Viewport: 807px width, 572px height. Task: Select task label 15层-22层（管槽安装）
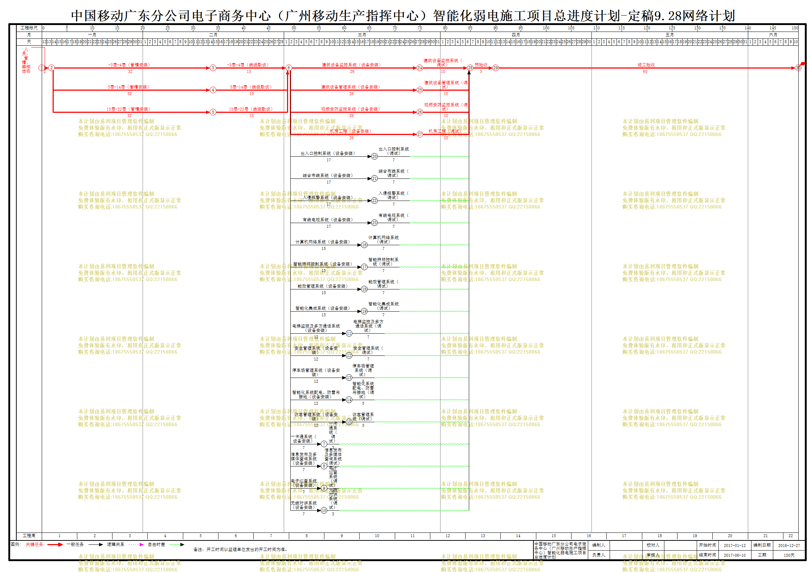[x=128, y=109]
